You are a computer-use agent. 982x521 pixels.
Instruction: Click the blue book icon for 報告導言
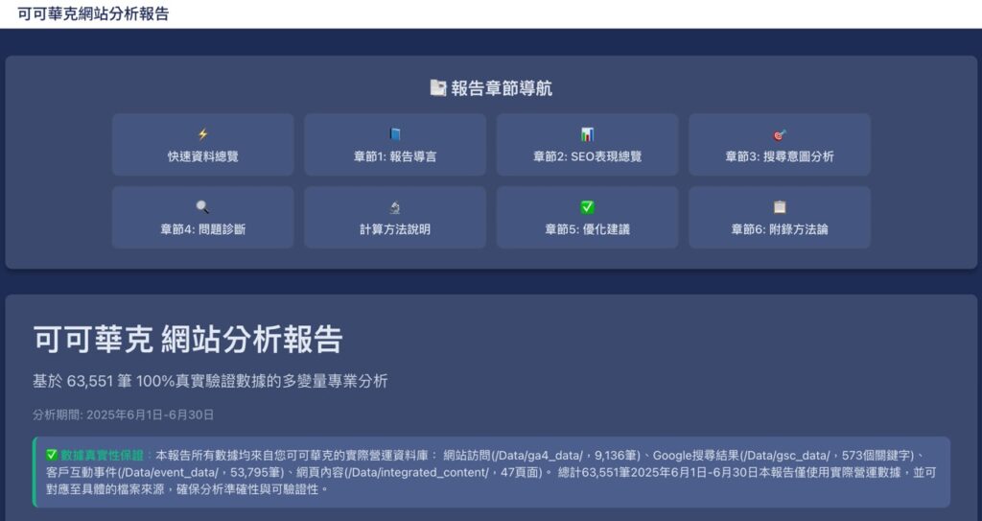pyautogui.click(x=395, y=134)
